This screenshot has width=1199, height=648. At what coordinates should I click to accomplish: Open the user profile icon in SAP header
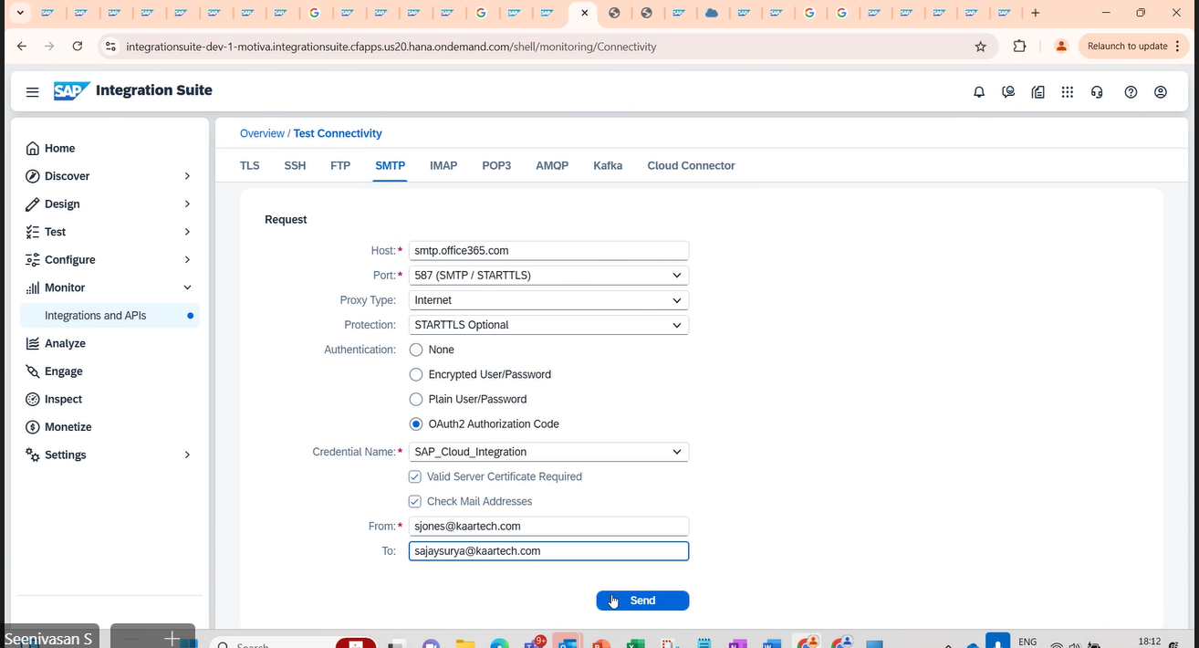point(1161,92)
